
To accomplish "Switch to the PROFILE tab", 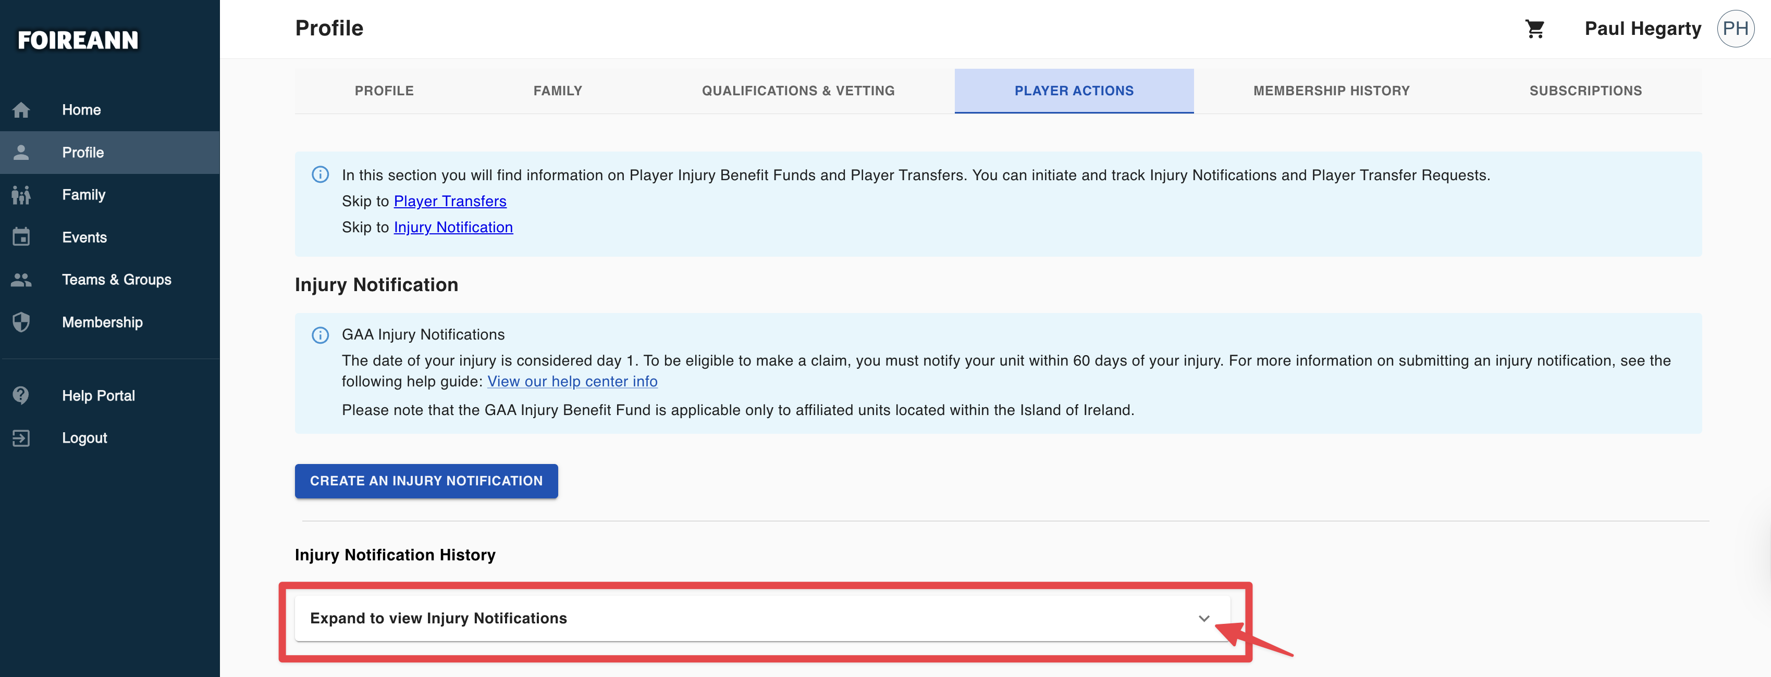I will click(x=384, y=91).
